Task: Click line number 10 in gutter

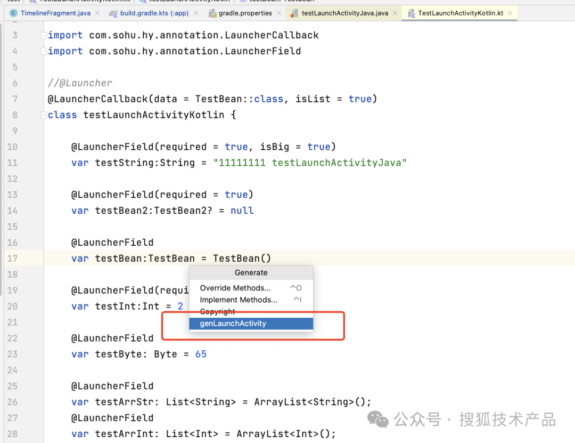Action: click(12, 147)
